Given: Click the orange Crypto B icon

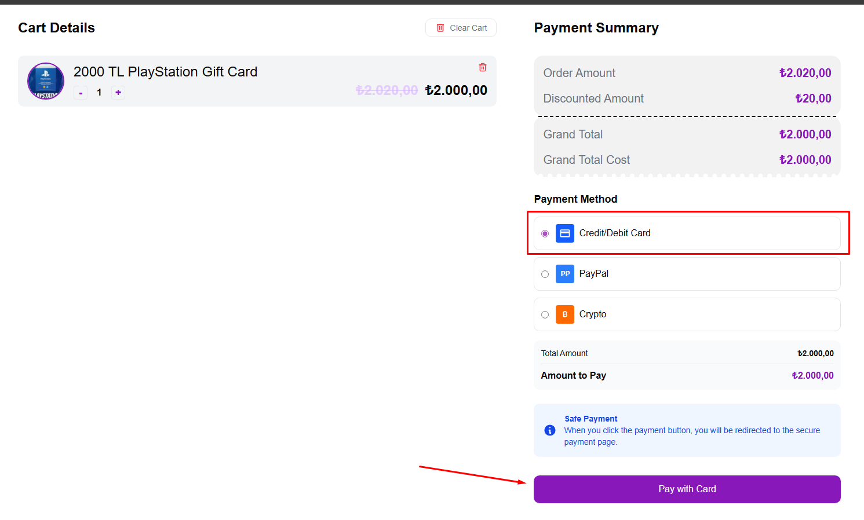Looking at the screenshot, I should pos(565,314).
